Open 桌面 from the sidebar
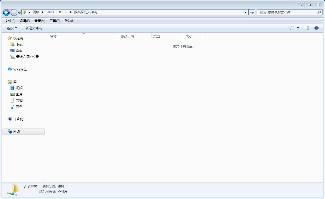Image resolution: width=325 pixels, height=199 pixels. coord(19,50)
